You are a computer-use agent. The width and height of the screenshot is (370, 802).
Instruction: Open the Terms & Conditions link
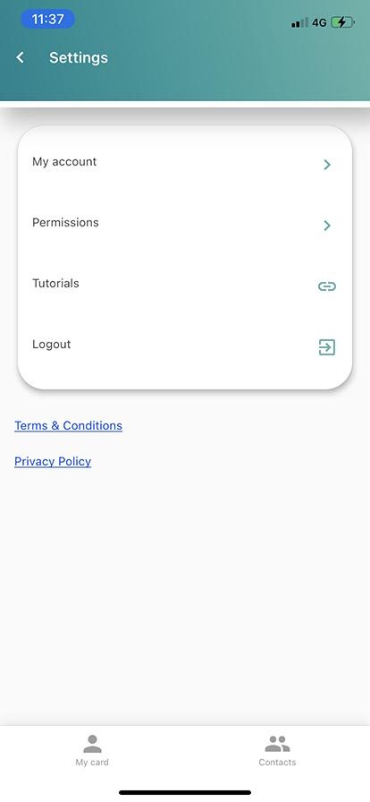click(x=69, y=425)
